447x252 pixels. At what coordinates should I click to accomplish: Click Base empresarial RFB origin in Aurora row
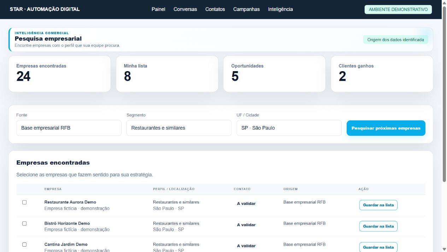coord(305,202)
